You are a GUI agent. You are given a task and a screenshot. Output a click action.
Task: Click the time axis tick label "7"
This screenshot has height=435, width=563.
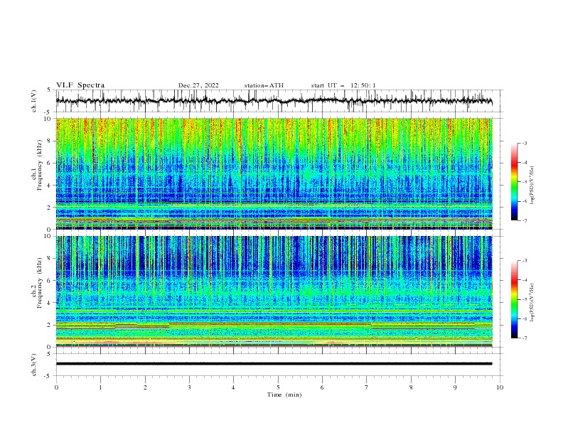[x=367, y=387]
